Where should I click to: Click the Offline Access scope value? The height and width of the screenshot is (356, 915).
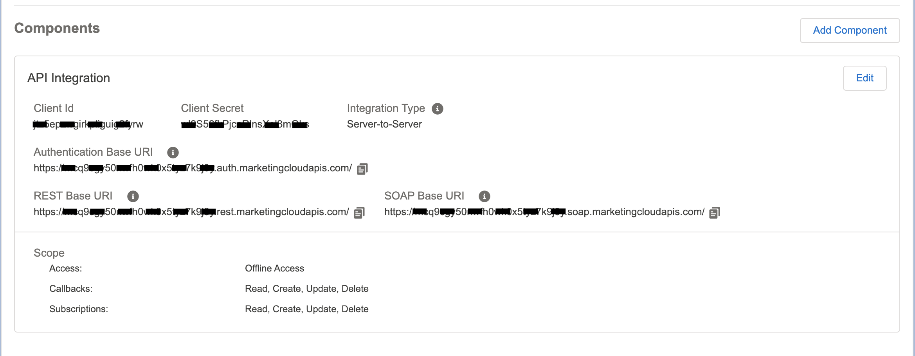(x=274, y=268)
